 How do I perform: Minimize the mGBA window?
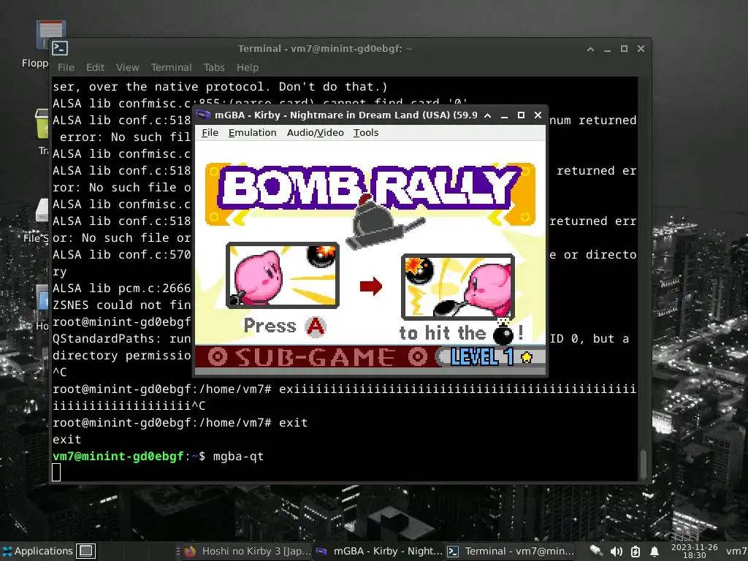click(x=504, y=115)
